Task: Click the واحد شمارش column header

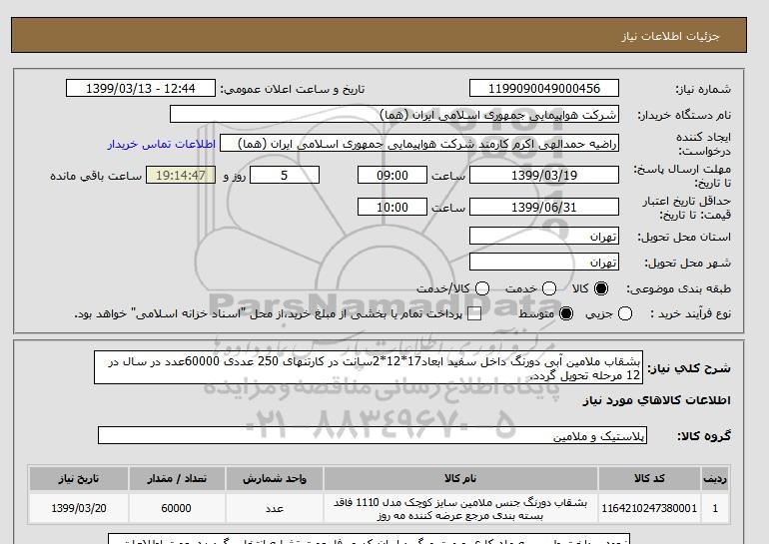Action: click(x=275, y=478)
